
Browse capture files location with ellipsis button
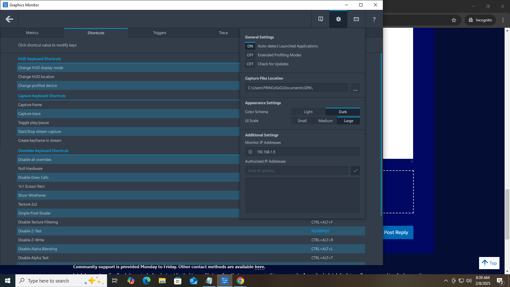pyautogui.click(x=355, y=88)
